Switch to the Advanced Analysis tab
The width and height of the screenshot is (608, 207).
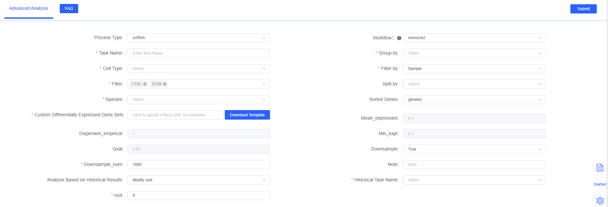29,9
